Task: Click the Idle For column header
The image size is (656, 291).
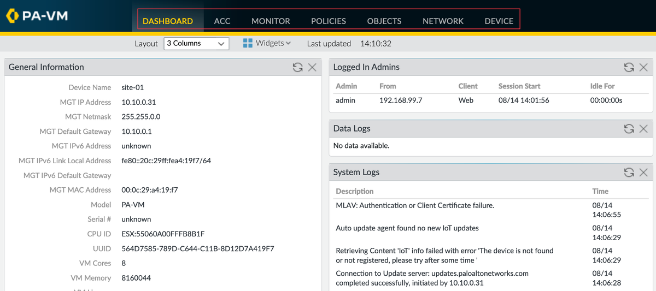Action: tap(602, 86)
